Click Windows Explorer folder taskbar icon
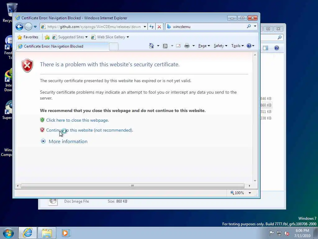Image resolution: width=318 pixels, height=239 pixels. click(47, 233)
